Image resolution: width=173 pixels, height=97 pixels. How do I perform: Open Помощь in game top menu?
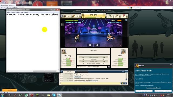tap(93, 11)
